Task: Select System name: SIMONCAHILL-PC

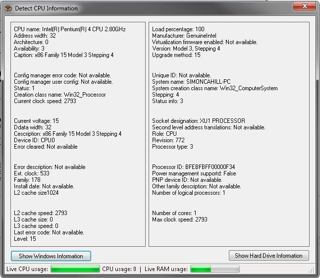Action: coord(191,82)
